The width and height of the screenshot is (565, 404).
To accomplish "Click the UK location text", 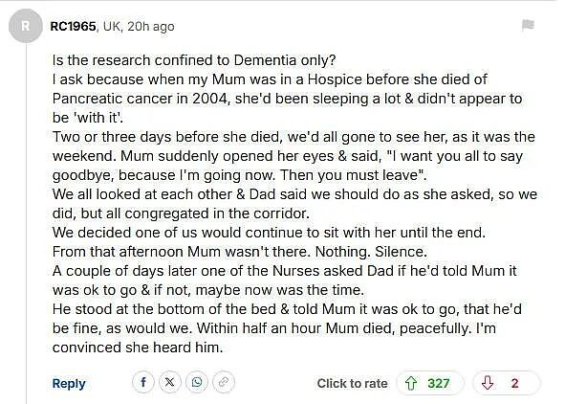I will tap(112, 27).
